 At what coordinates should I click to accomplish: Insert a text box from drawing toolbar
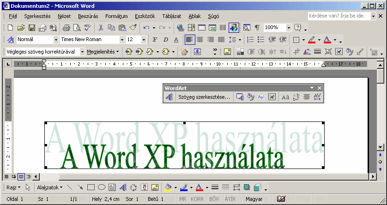pyautogui.click(x=112, y=187)
